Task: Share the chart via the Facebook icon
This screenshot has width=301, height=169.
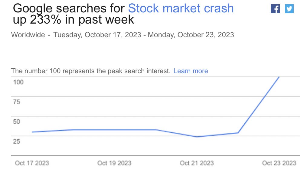Action: tap(275, 9)
